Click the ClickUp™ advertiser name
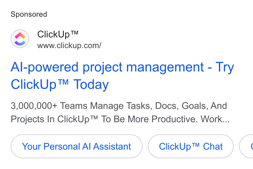Screen dimensions: 253x169 [58, 34]
